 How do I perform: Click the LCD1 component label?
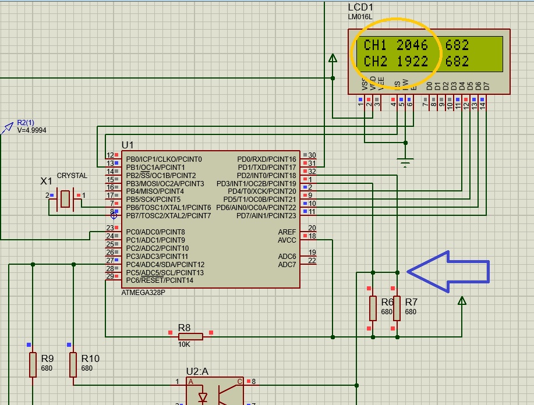360,7
